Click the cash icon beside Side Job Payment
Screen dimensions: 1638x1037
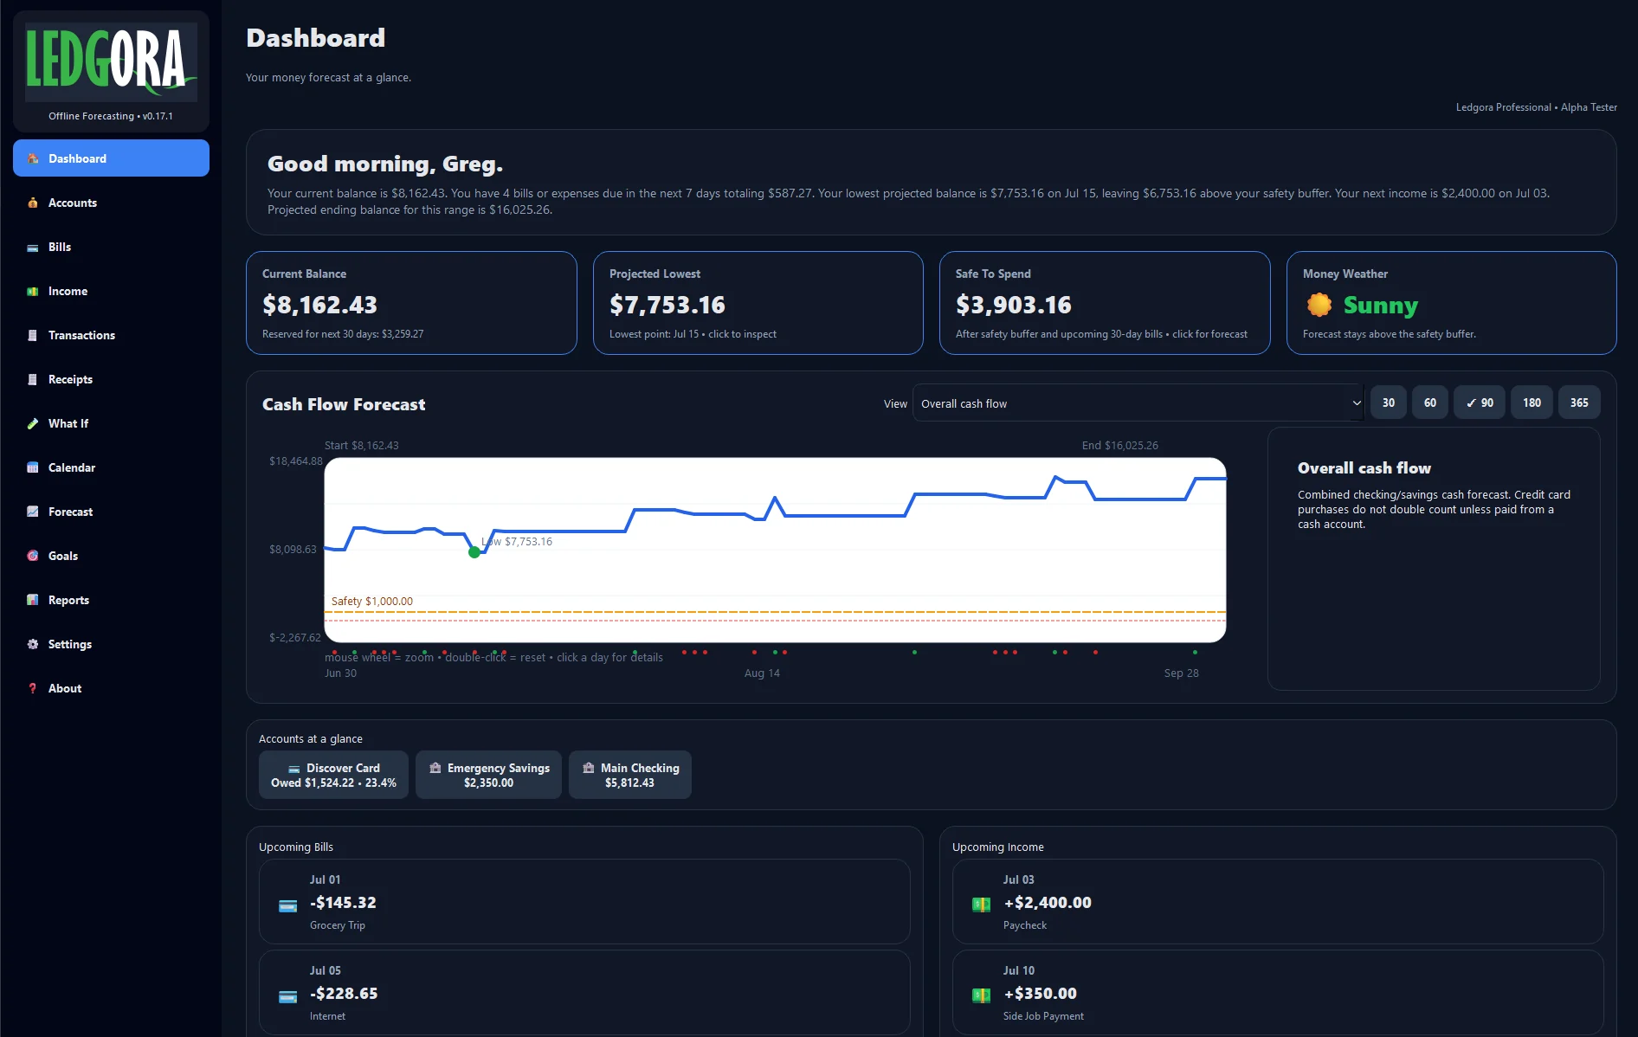[x=982, y=995]
